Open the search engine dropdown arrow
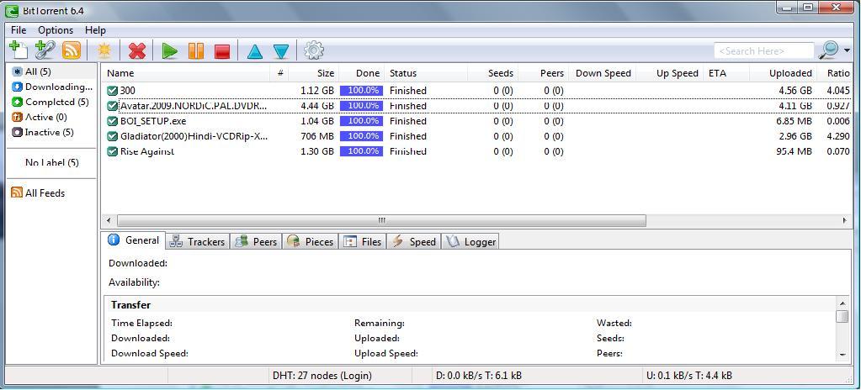The image size is (861, 390). coord(848,51)
